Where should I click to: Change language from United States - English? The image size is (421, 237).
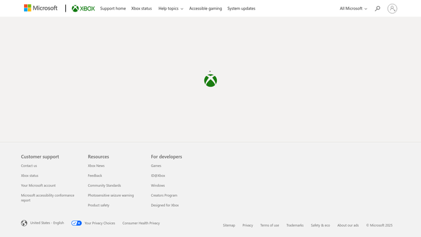47,223
